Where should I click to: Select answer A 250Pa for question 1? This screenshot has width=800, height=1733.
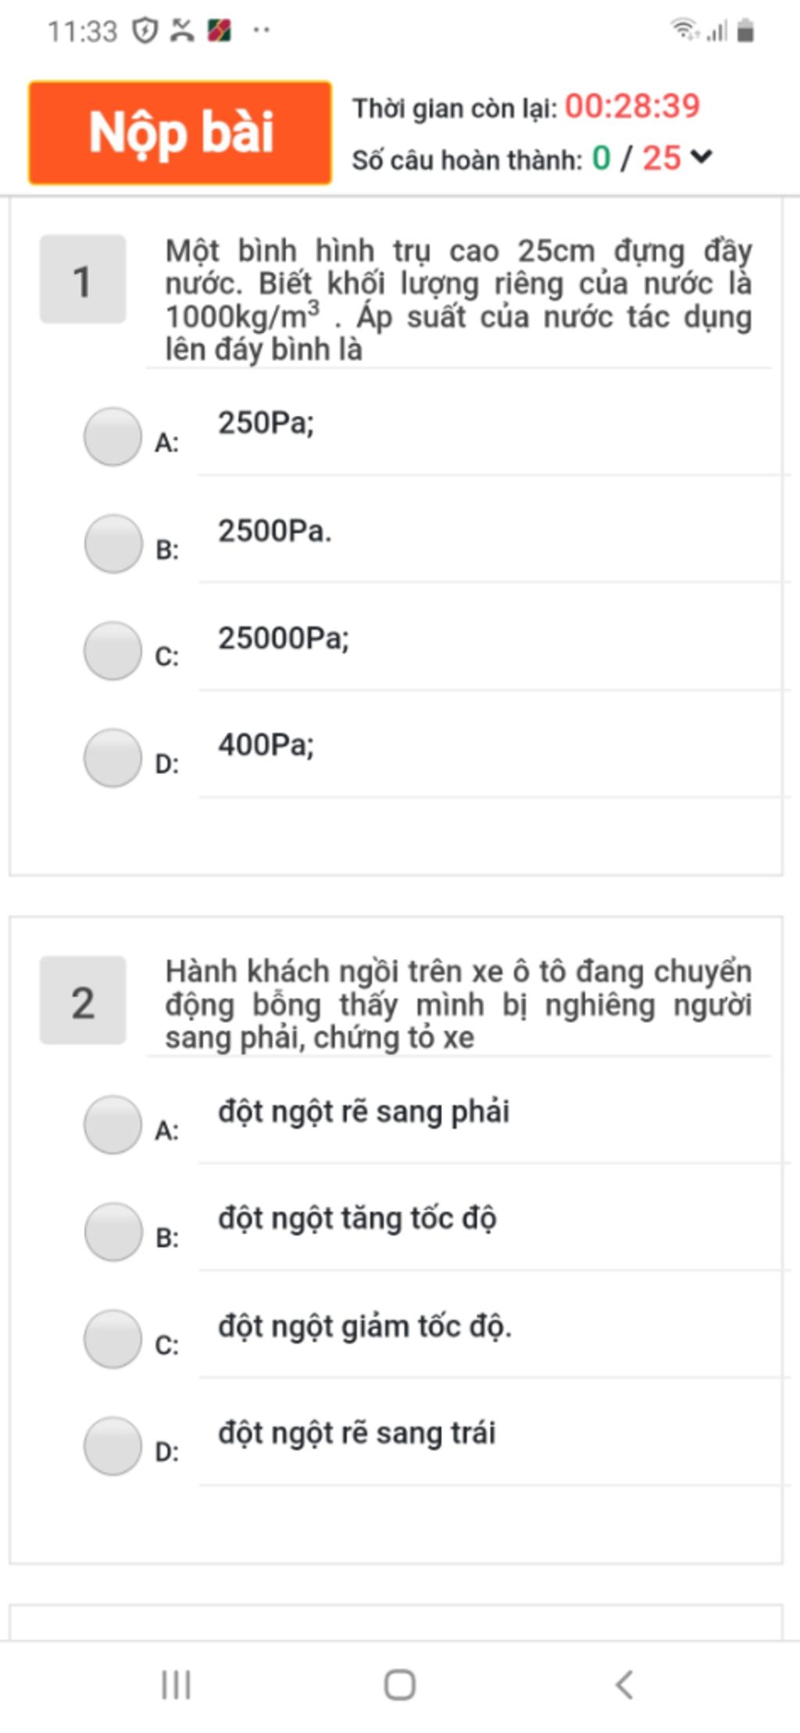112,436
